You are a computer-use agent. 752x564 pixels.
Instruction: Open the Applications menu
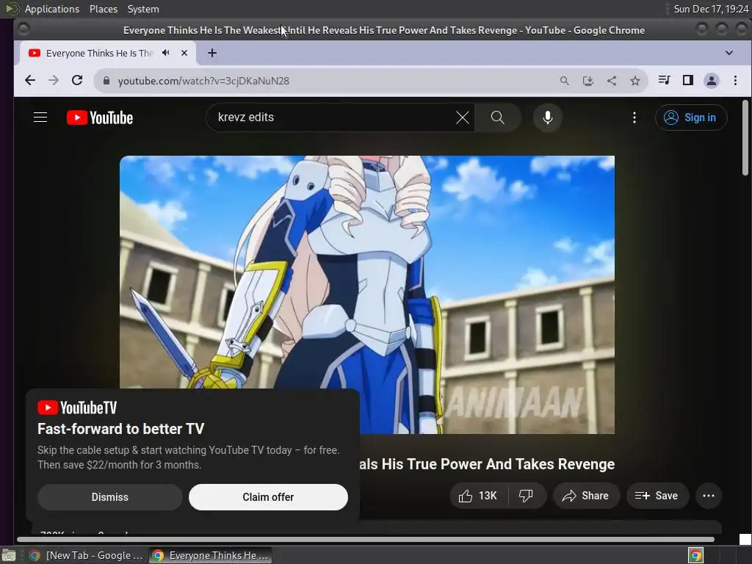click(52, 9)
